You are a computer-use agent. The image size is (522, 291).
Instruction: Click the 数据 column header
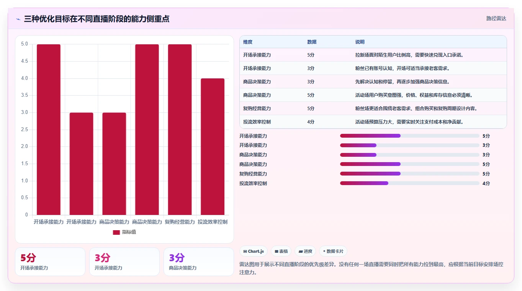pyautogui.click(x=312, y=42)
